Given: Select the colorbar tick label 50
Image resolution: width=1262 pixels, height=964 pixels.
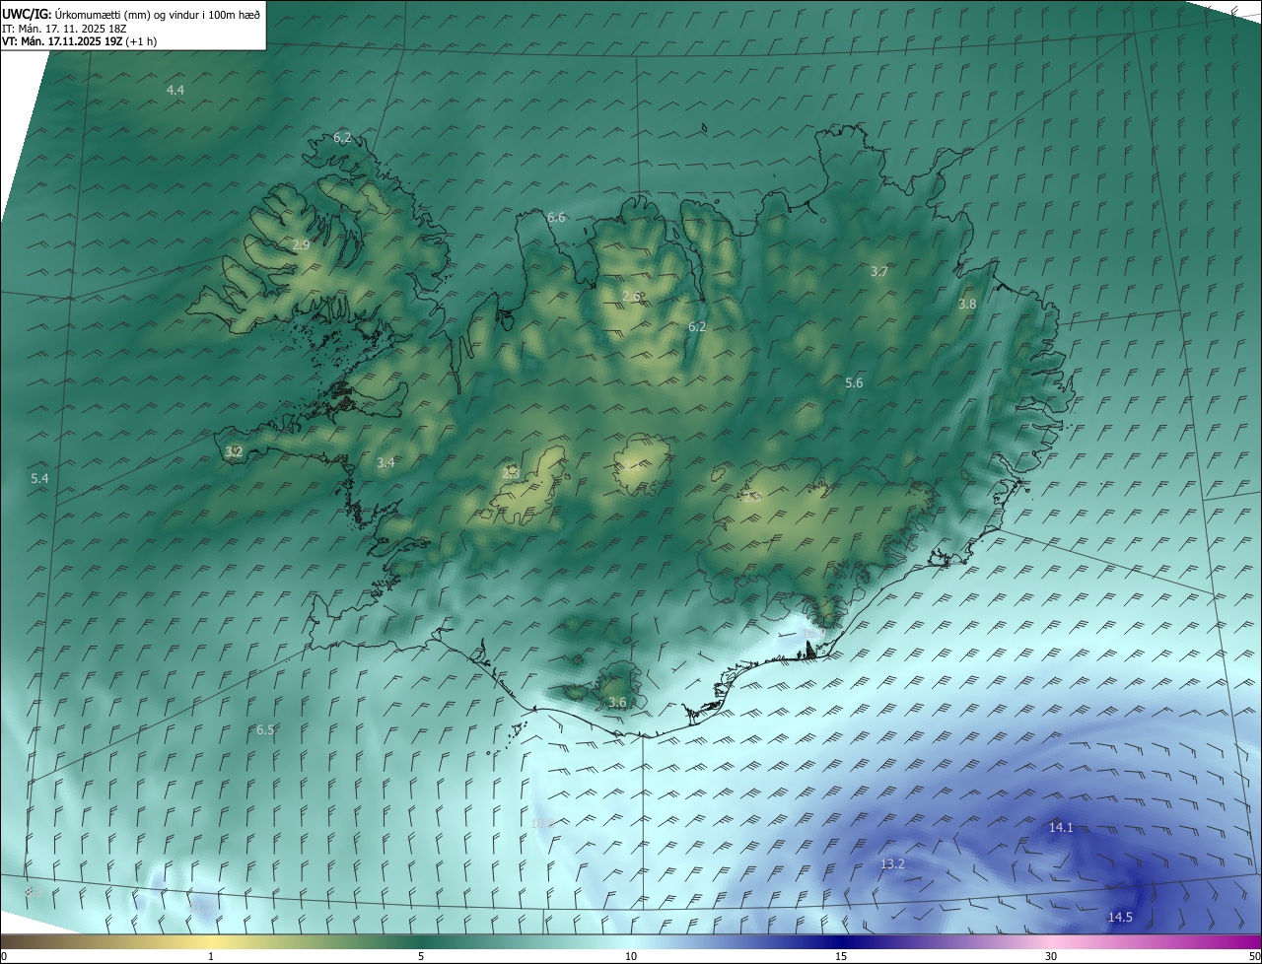Looking at the screenshot, I should coord(1254,956).
